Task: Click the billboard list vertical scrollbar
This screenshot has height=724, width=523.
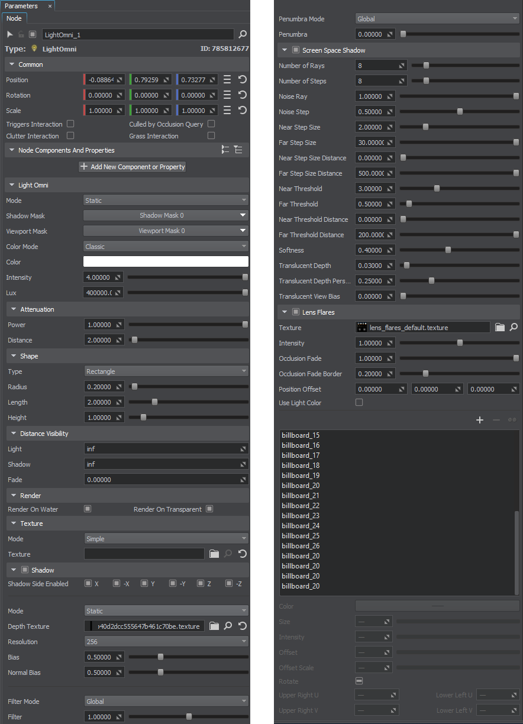Action: pyautogui.click(x=517, y=553)
